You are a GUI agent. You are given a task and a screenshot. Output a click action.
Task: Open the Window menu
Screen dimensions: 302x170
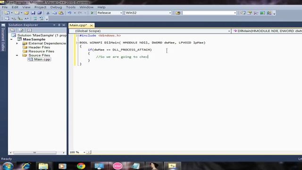point(86,7)
